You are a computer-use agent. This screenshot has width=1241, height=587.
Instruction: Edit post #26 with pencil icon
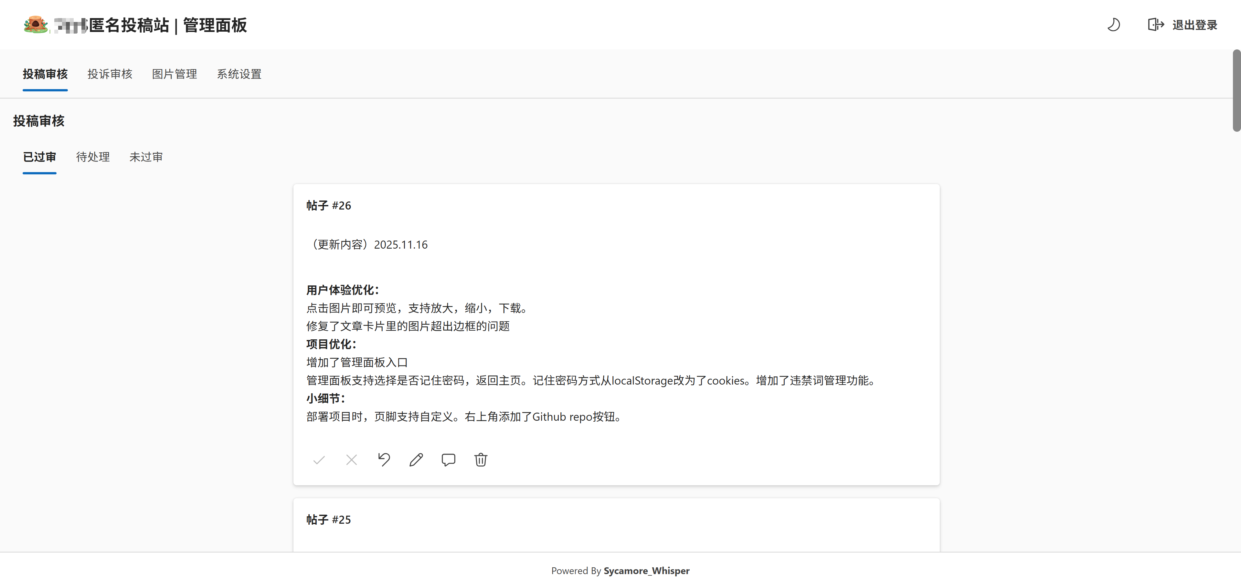coord(416,460)
